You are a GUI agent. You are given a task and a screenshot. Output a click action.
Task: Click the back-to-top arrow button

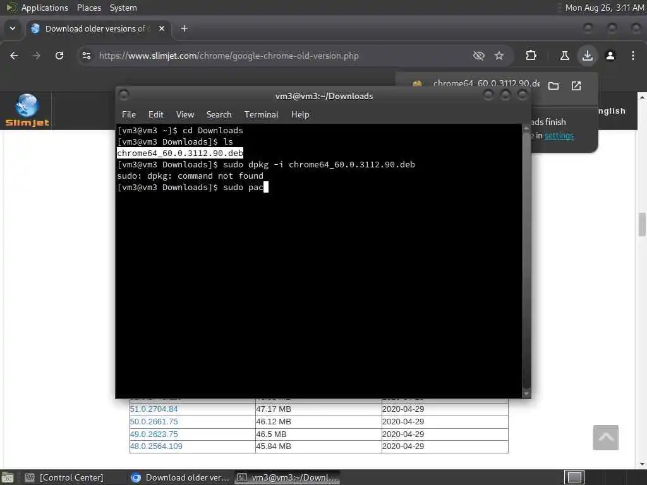coord(606,438)
